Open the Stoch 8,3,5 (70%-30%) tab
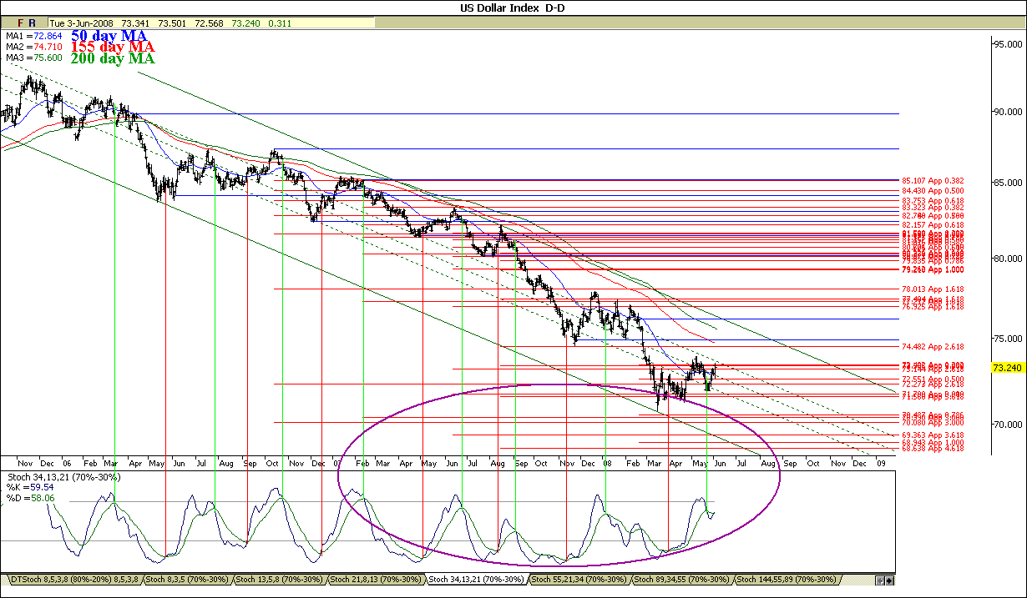Screen dimensions: 1027x598 [x=187, y=579]
